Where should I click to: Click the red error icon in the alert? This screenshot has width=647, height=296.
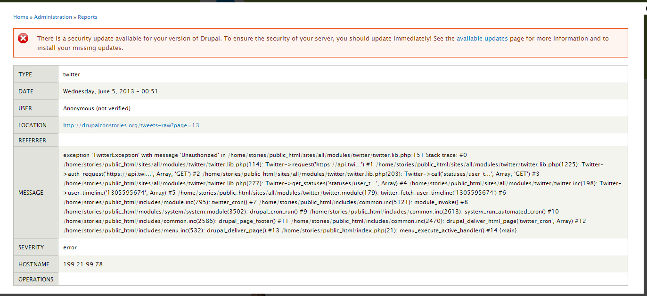23,39
